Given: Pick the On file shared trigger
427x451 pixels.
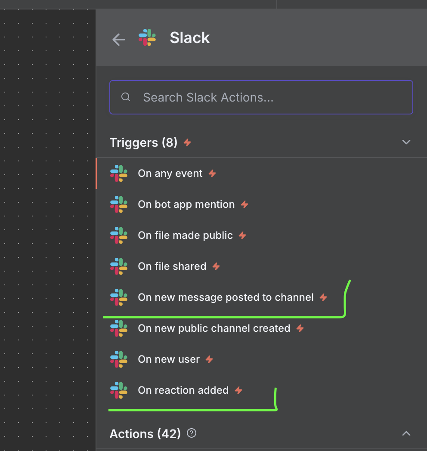Looking at the screenshot, I should (172, 266).
